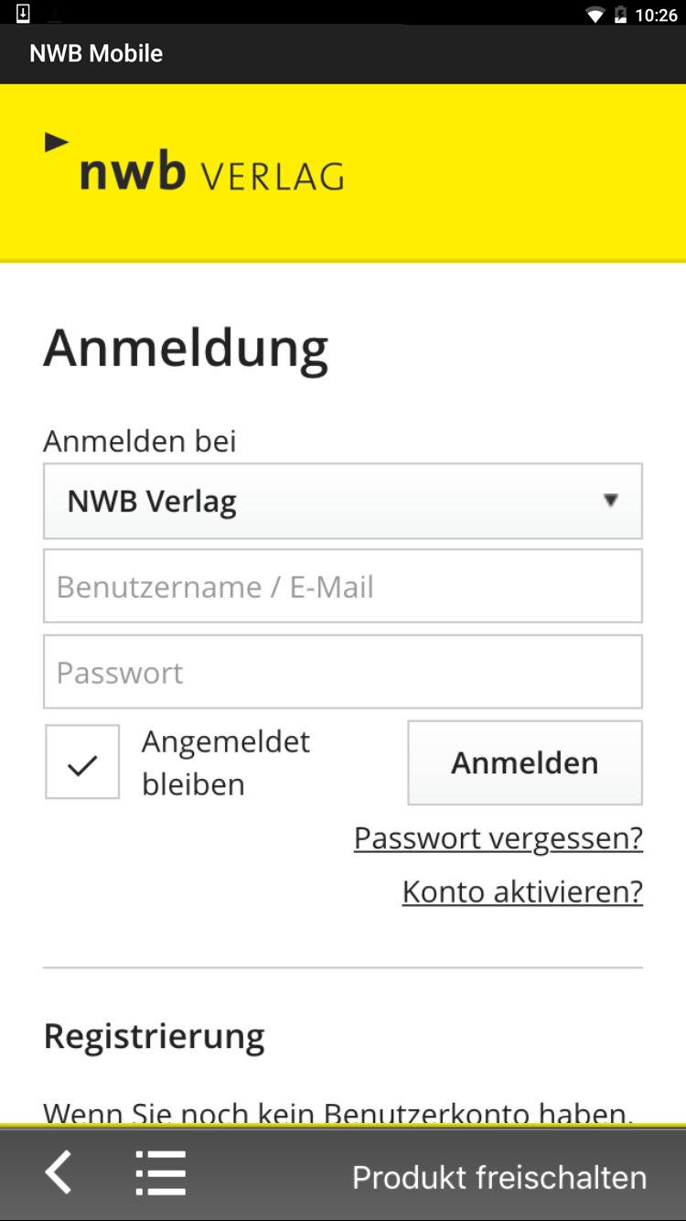Change the selected provider from NWB Verlag
The height and width of the screenshot is (1221, 686).
point(343,501)
